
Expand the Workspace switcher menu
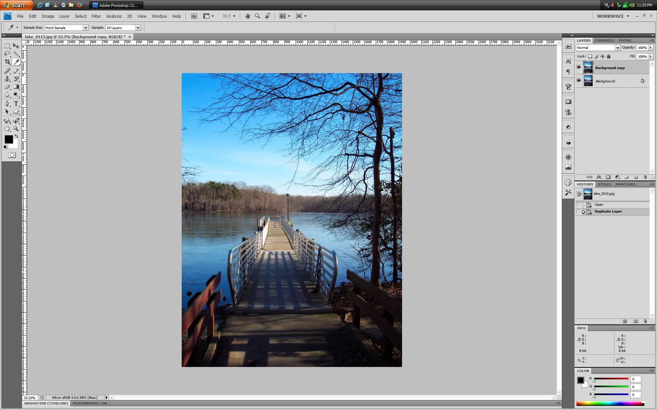[613, 16]
